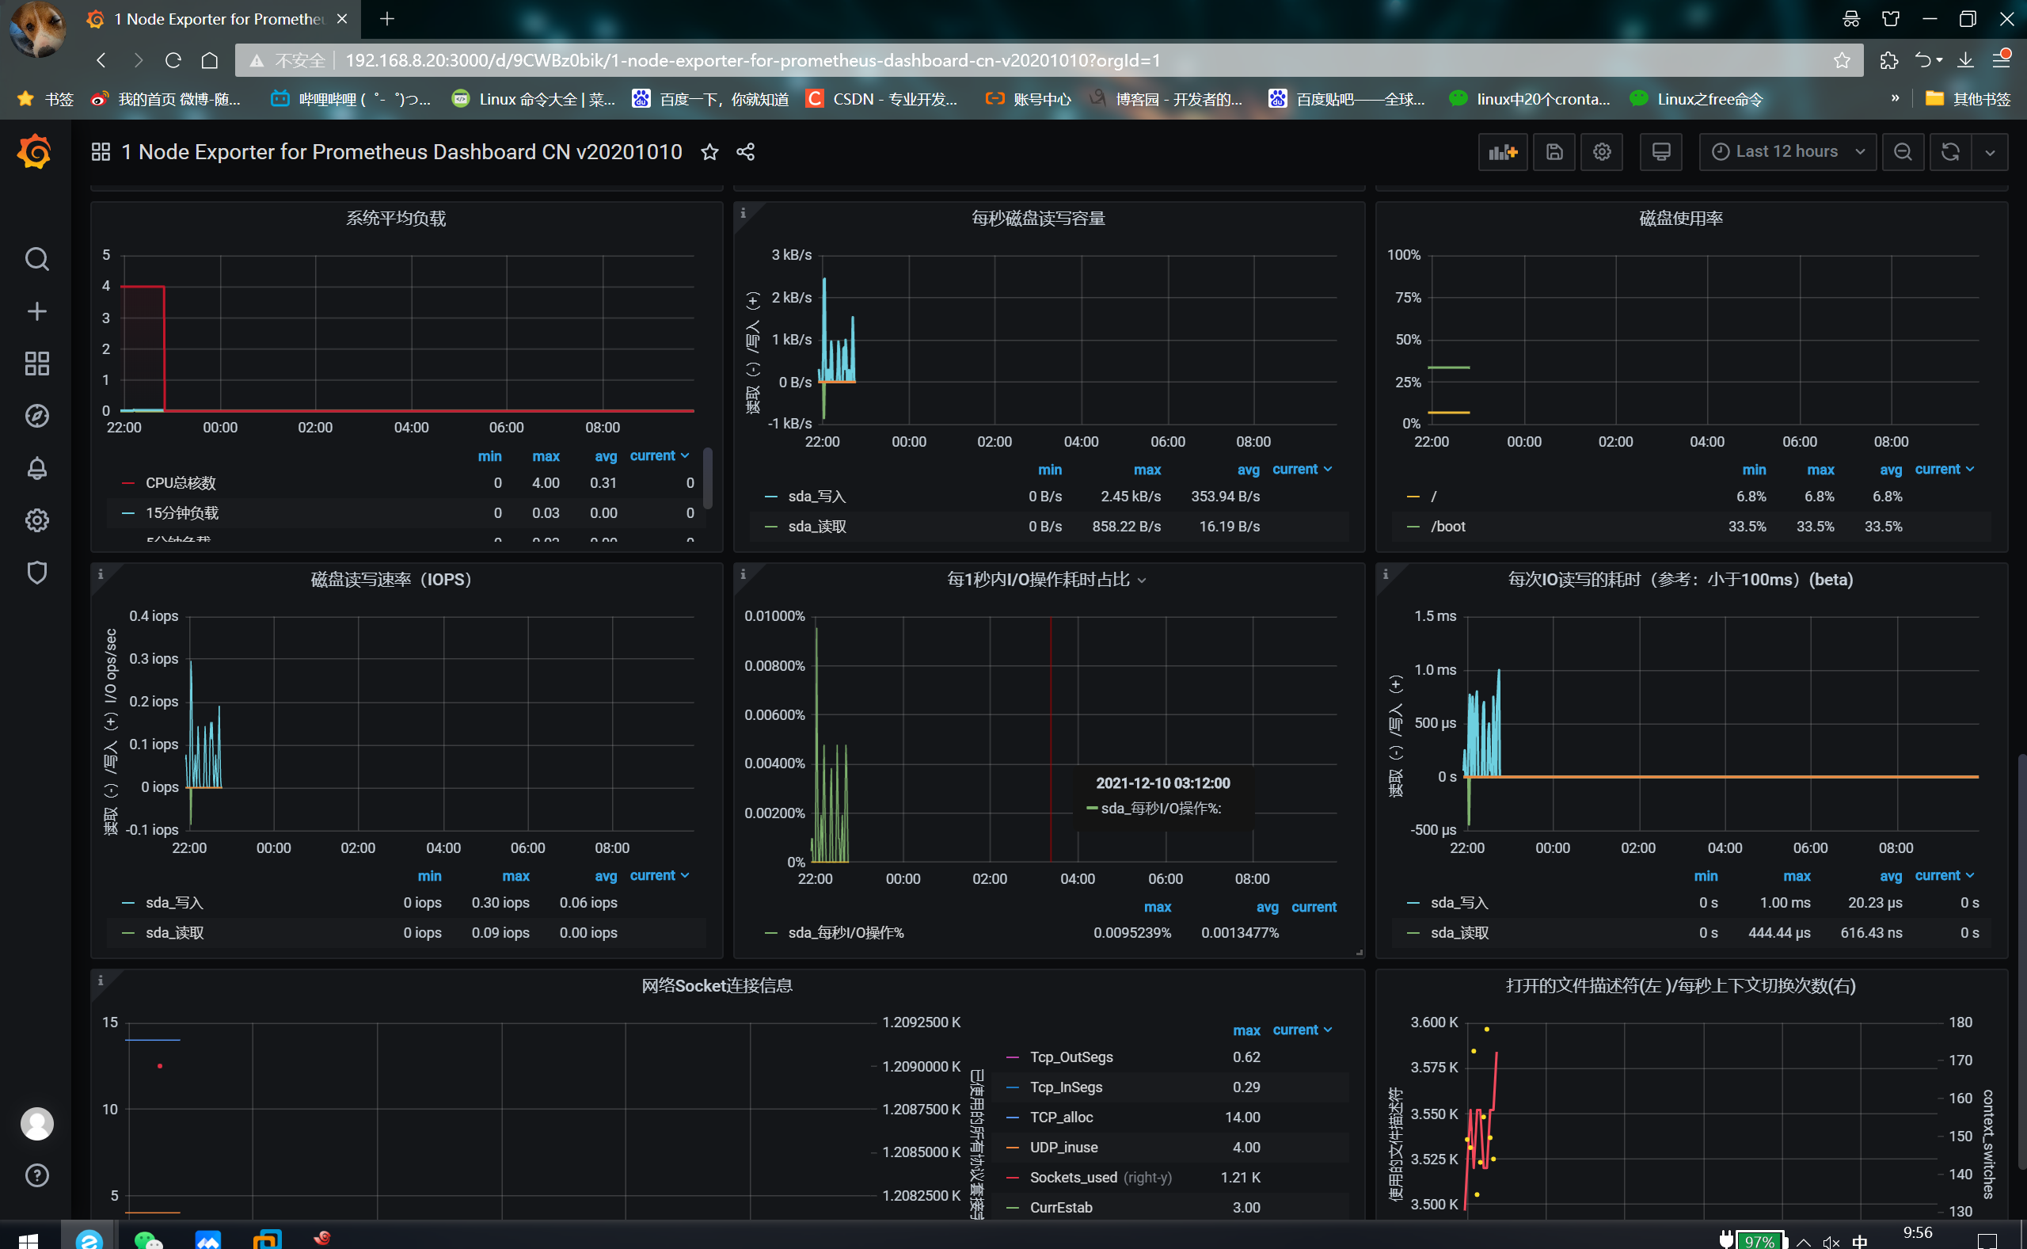Image resolution: width=2027 pixels, height=1249 pixels.
Task: Reload the browser page
Action: 173,60
